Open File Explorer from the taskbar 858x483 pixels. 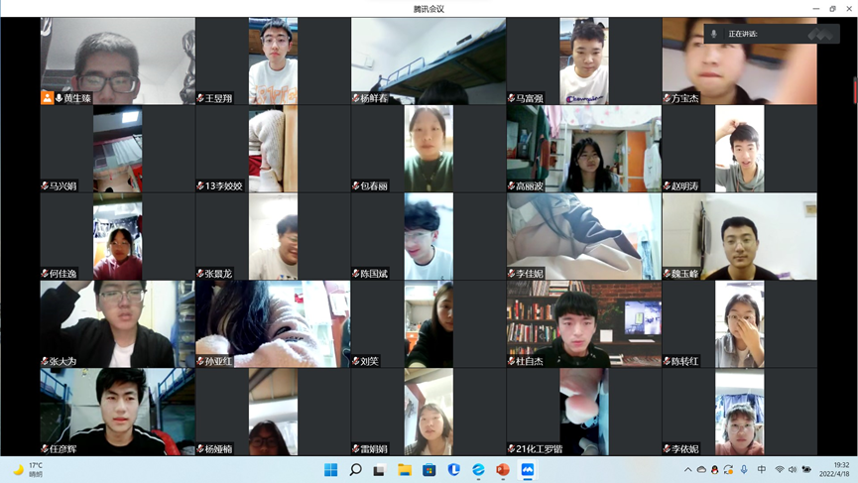pyautogui.click(x=405, y=469)
